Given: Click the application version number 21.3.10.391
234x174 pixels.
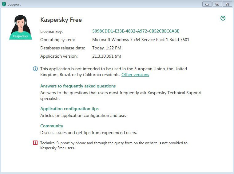Looking at the screenshot, I should click(x=106, y=56).
